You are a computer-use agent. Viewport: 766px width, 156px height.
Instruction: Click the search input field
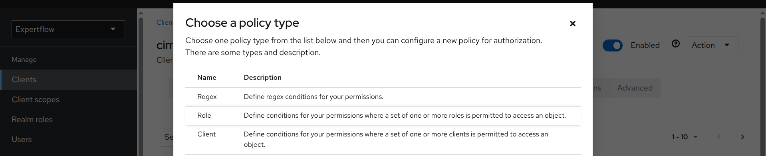(x=167, y=137)
